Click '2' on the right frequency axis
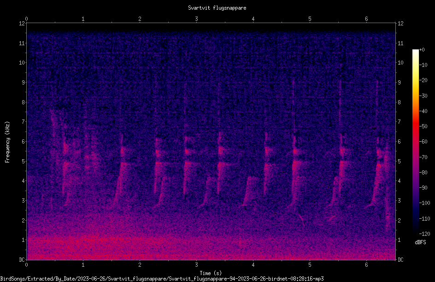 tap(399, 220)
